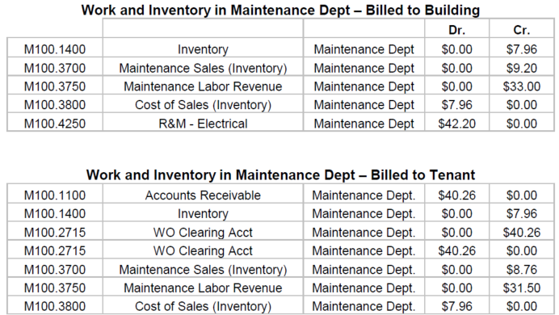Select Inventory cell in the building table
559x315 pixels.
pyautogui.click(x=203, y=49)
